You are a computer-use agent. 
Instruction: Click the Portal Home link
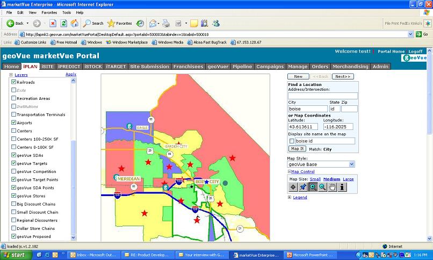[x=391, y=52]
